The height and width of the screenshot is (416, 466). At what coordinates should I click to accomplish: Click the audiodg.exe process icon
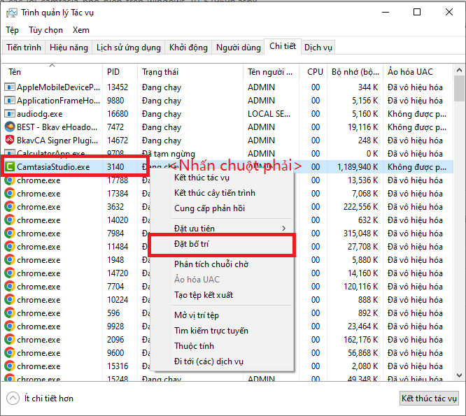(x=10, y=114)
